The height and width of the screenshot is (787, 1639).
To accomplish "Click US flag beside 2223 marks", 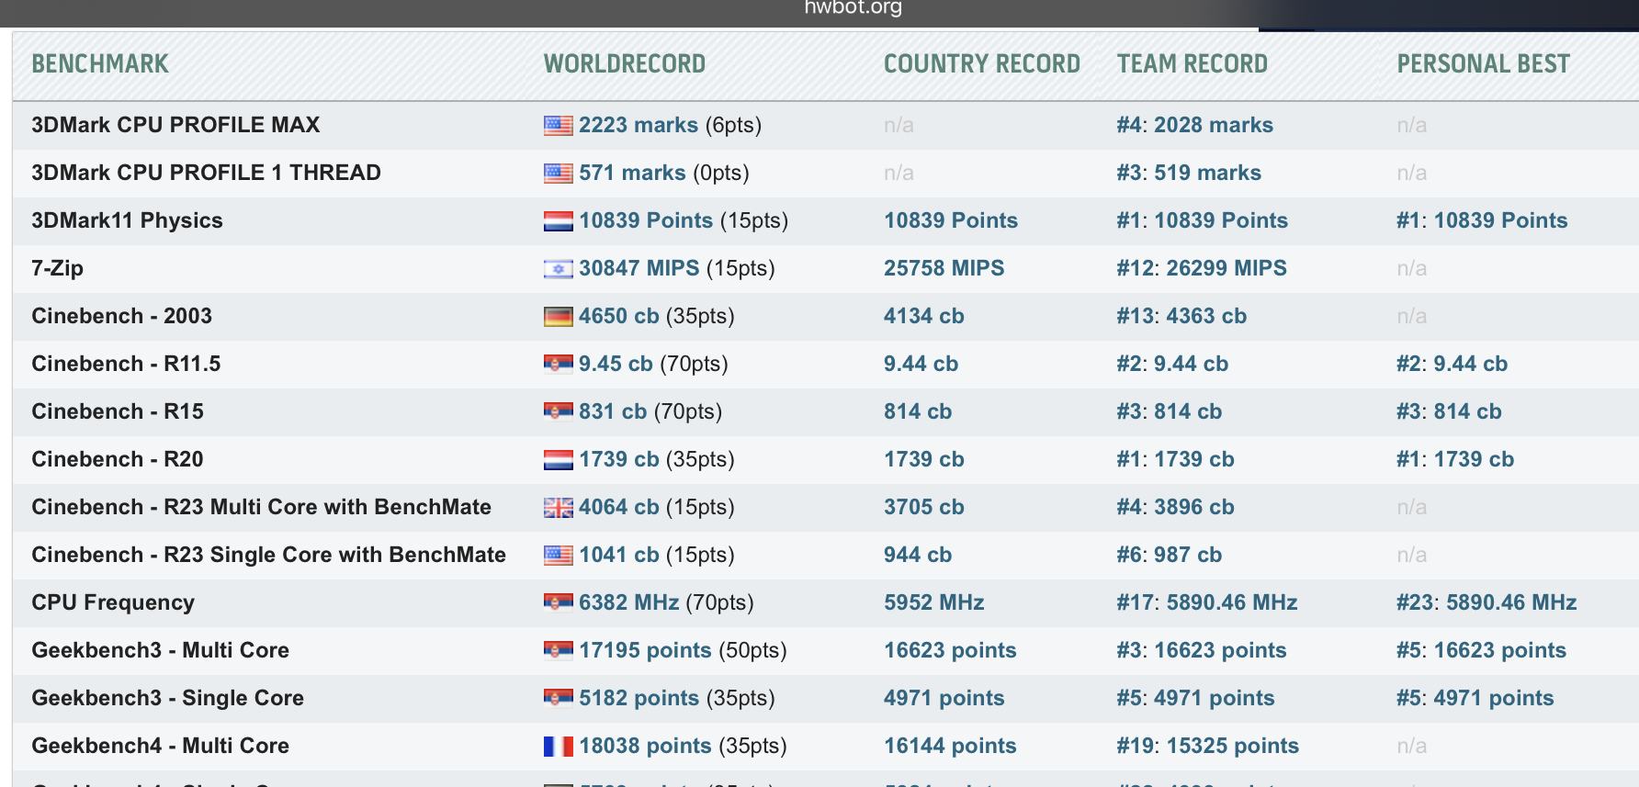I will click(558, 126).
